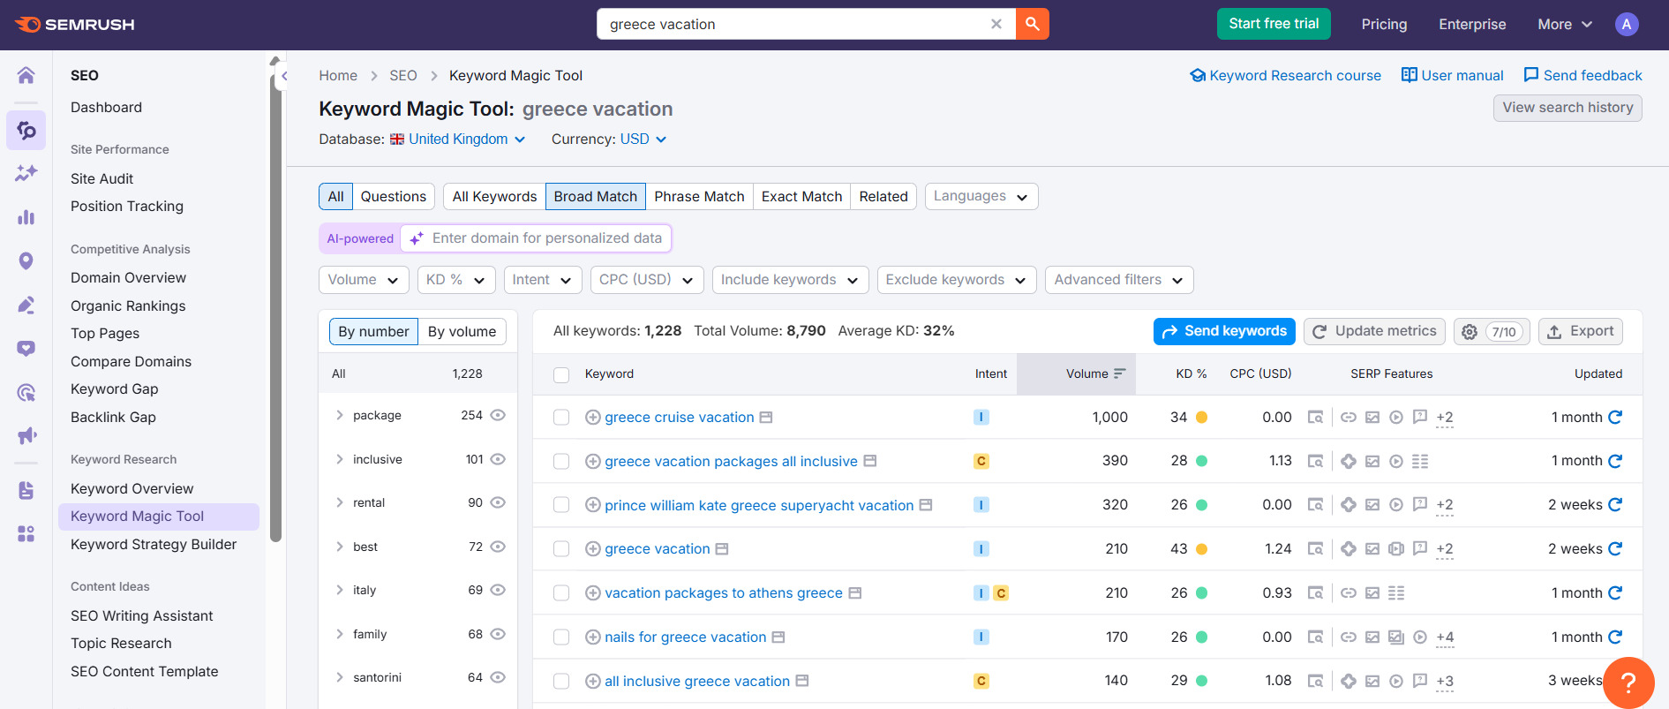Viewport: 1669px width, 709px height.
Task: Tick checkbox for vacation packages to athens greece
Action: (561, 593)
